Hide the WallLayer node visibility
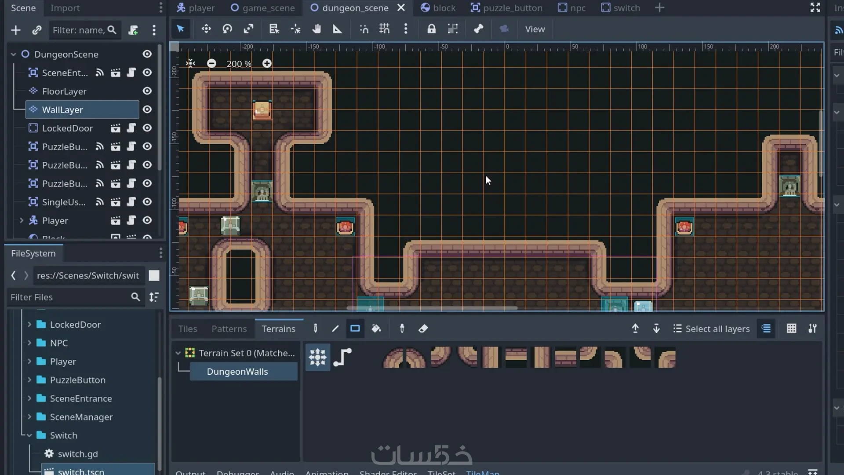The height and width of the screenshot is (475, 844). coord(147,110)
